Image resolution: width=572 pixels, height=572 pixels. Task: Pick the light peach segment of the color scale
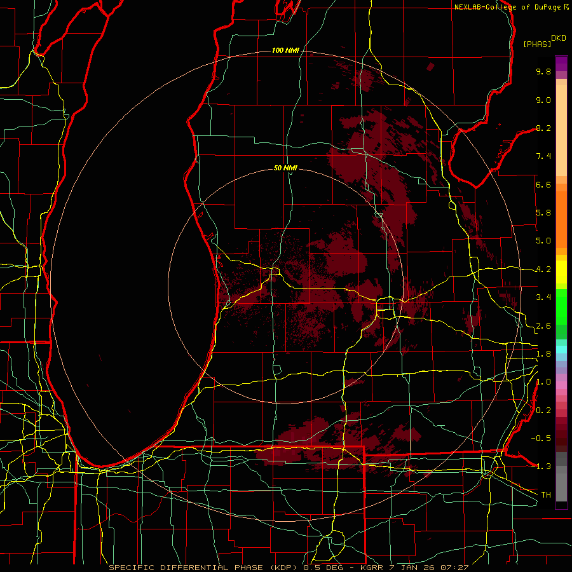tap(561, 132)
